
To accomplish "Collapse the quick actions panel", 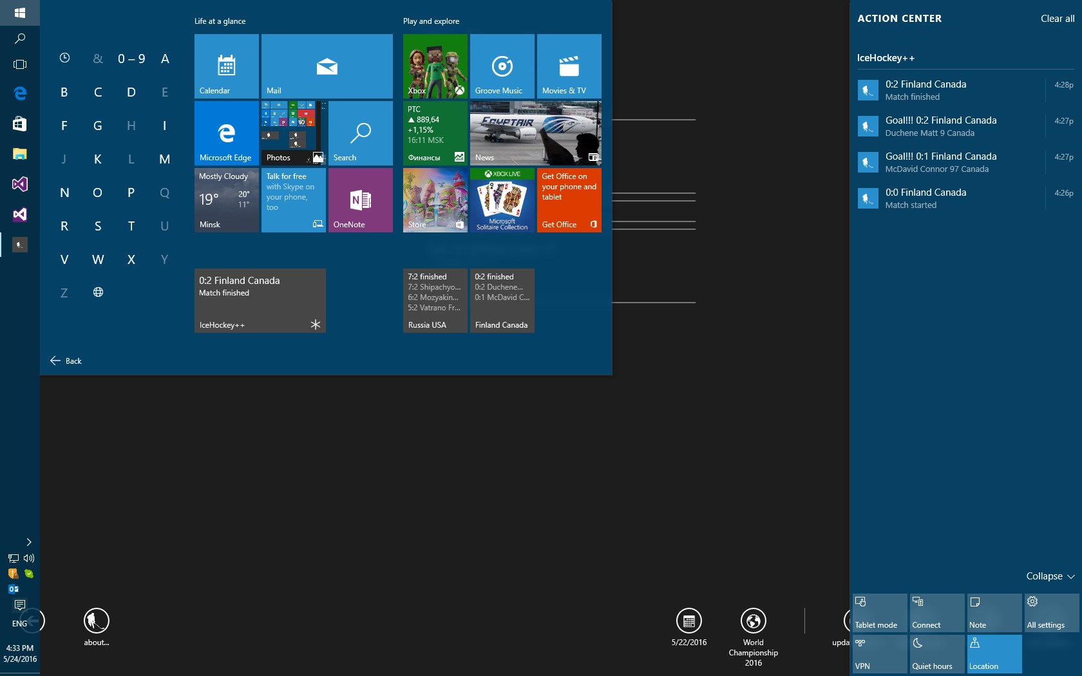I will [x=1050, y=576].
